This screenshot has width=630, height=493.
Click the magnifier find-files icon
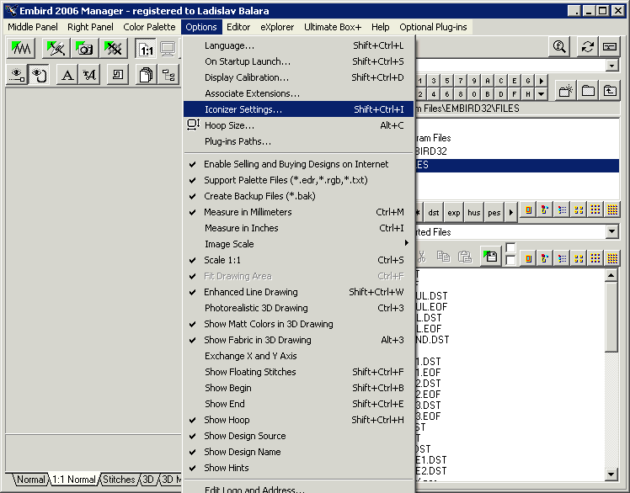point(559,47)
